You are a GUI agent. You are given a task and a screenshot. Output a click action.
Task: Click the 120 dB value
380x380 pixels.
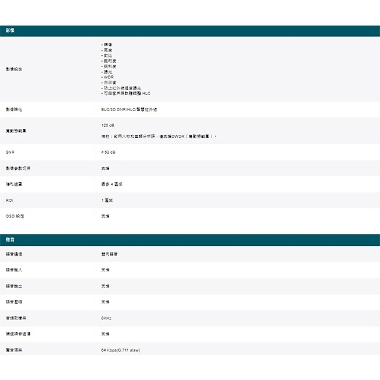click(x=108, y=125)
